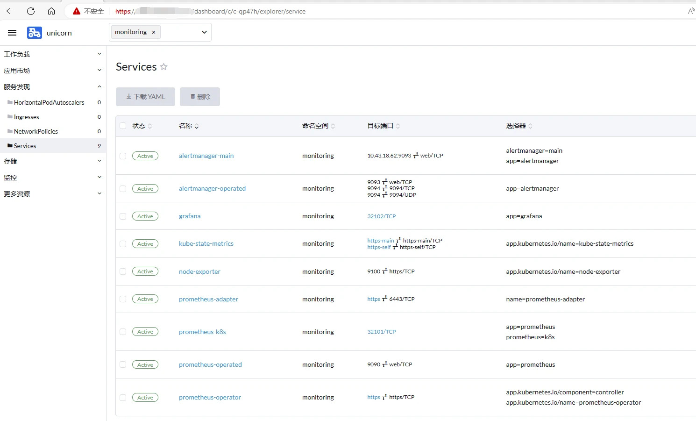Check the prometheus-operator row checkbox

point(123,398)
